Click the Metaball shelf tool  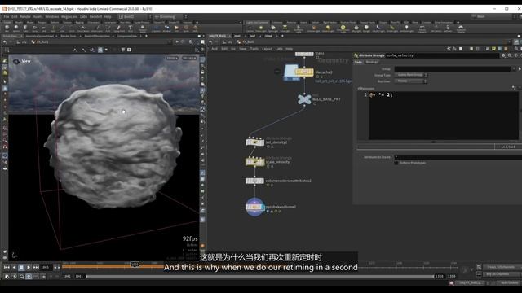click(x=166, y=28)
